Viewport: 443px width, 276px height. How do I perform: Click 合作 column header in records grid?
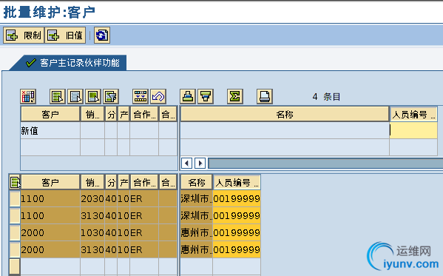(144, 183)
